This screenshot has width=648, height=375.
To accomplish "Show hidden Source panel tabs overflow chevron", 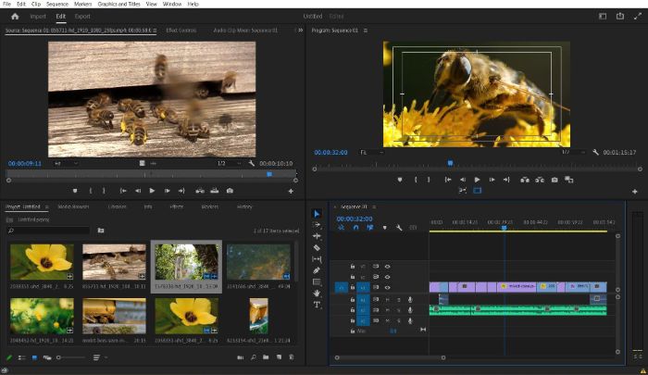I will tap(300, 31).
